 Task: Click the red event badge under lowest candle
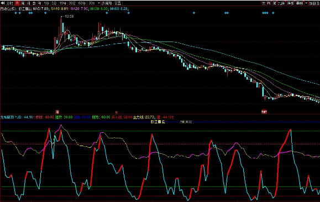coord(264,112)
